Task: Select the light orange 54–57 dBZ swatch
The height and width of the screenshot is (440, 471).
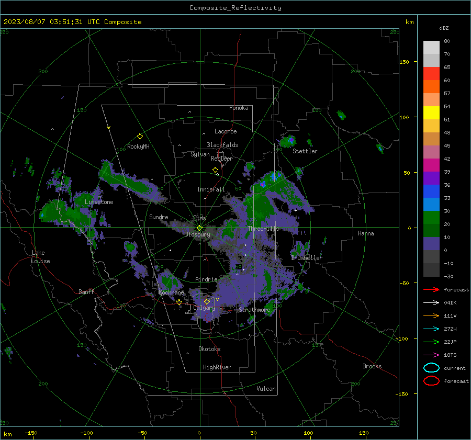Action: click(431, 100)
